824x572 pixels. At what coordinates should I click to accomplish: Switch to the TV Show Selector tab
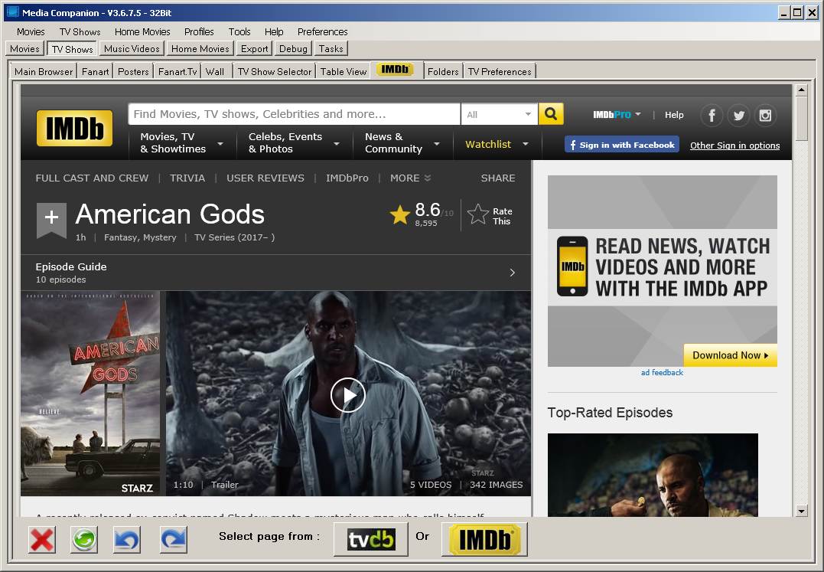(275, 71)
